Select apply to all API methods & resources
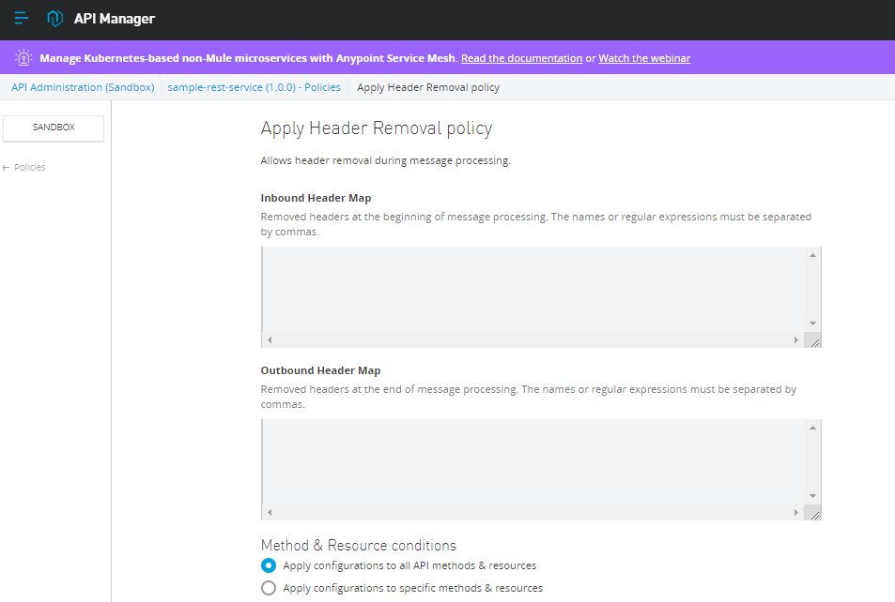 point(269,565)
